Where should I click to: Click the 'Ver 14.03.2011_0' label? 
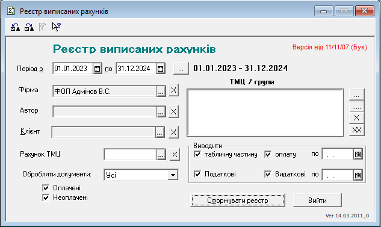[347, 216]
